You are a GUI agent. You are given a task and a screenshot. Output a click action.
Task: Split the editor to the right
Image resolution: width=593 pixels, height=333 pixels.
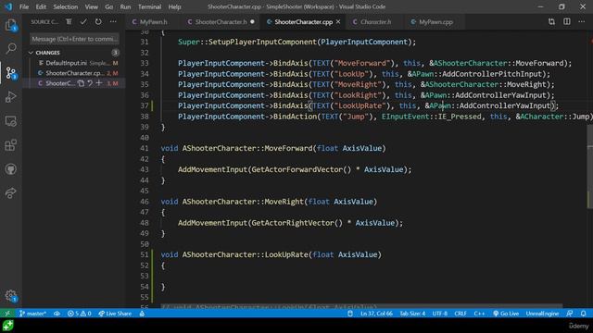tap(566, 22)
